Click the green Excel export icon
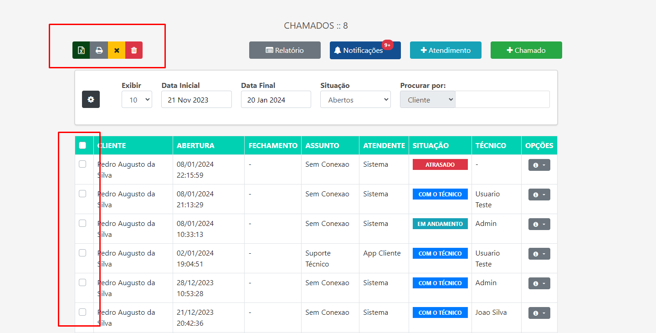 (81, 50)
